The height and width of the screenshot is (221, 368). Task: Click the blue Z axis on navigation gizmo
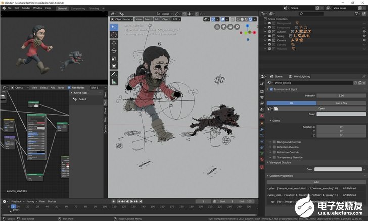(x=247, y=26)
